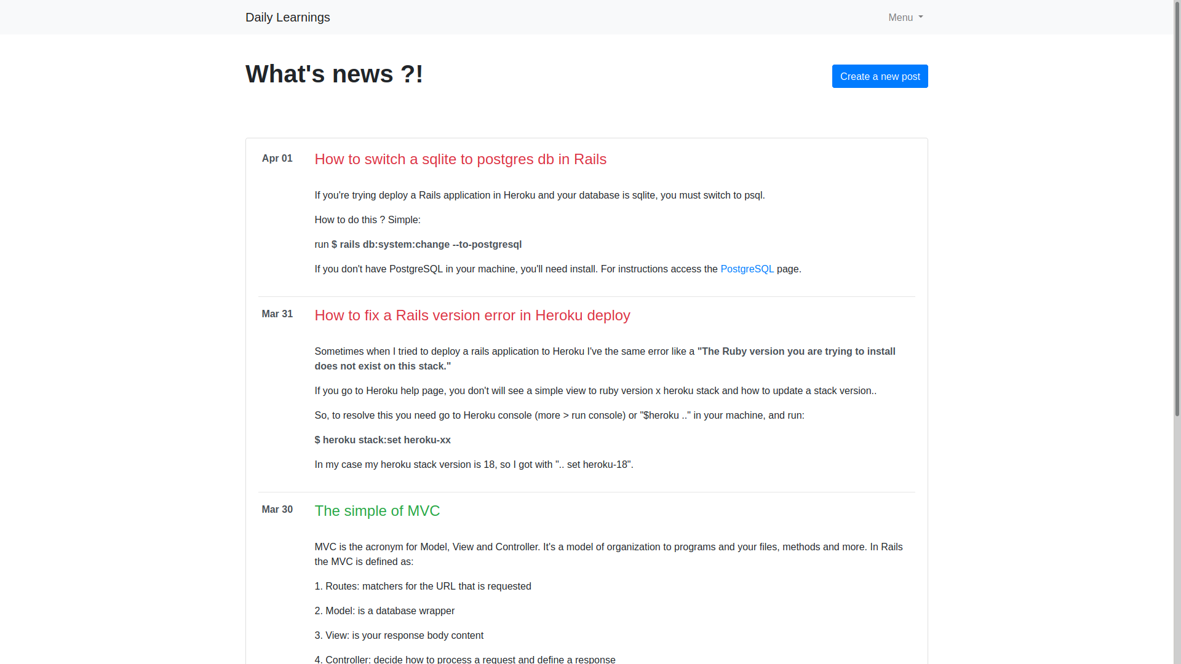Follow the PostgreSQL hyperlink
1181x664 pixels.
[747, 269]
